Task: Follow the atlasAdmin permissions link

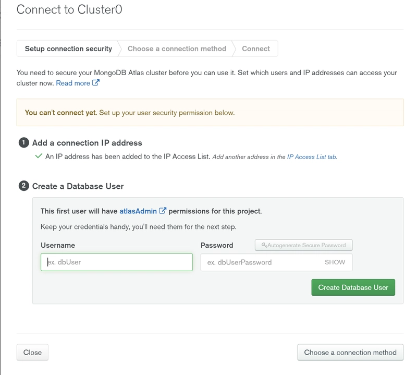Action: (138, 211)
